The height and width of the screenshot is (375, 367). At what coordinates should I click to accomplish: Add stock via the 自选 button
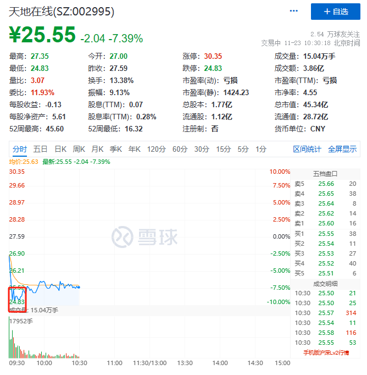point(336,12)
